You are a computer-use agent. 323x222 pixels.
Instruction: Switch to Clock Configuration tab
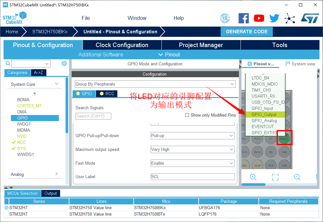pos(122,45)
